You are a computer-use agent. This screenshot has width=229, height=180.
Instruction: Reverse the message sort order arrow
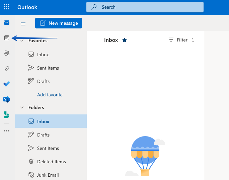[193, 40]
